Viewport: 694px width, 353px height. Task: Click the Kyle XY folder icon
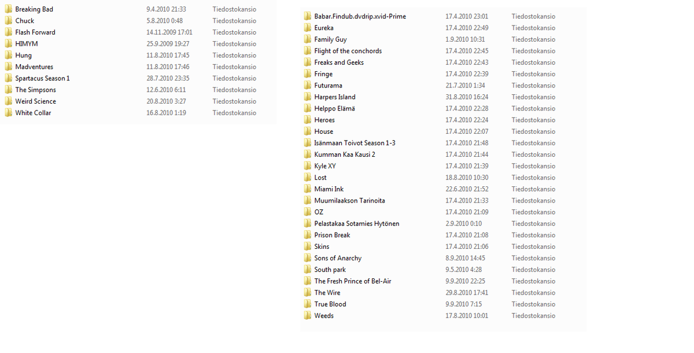(308, 166)
